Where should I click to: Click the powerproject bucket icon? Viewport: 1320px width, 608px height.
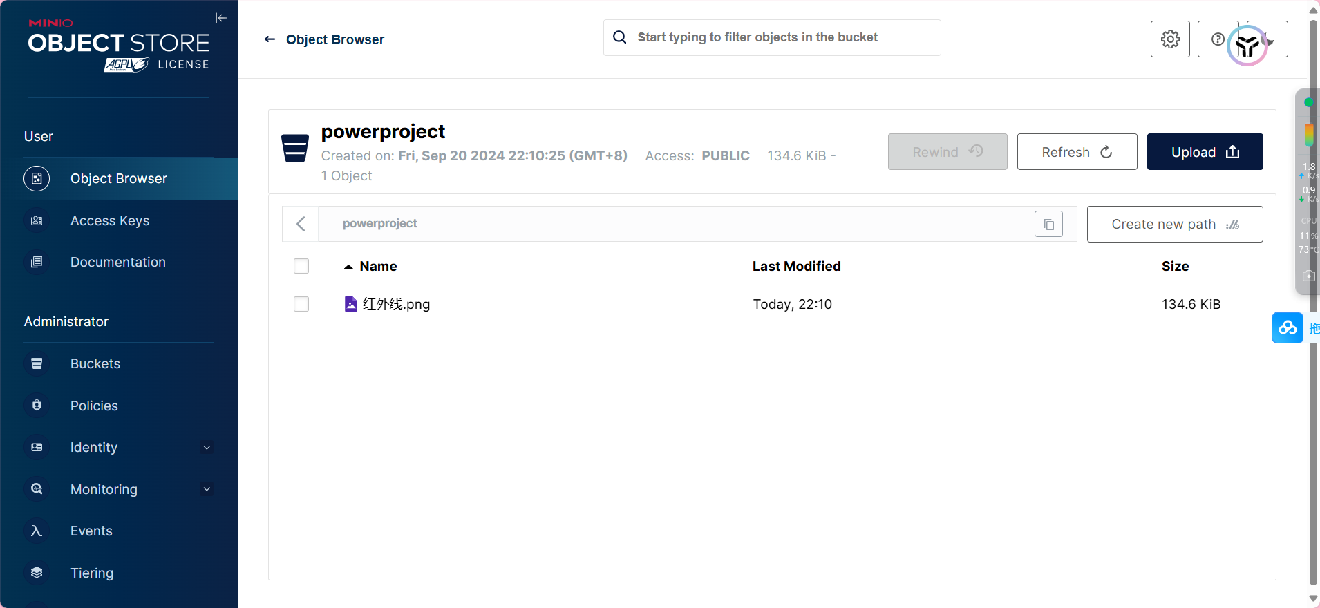[x=295, y=149]
